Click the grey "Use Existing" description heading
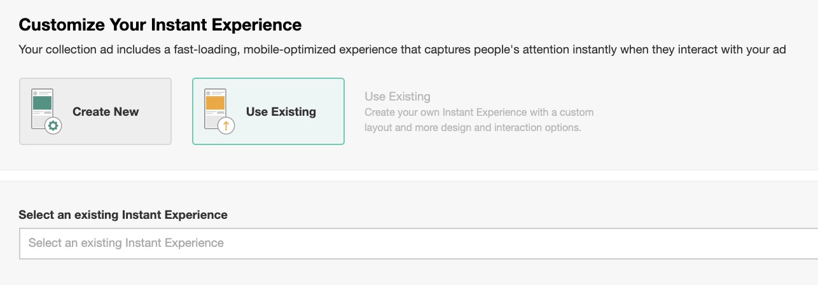Screen dimensions: 818x285 click(398, 97)
